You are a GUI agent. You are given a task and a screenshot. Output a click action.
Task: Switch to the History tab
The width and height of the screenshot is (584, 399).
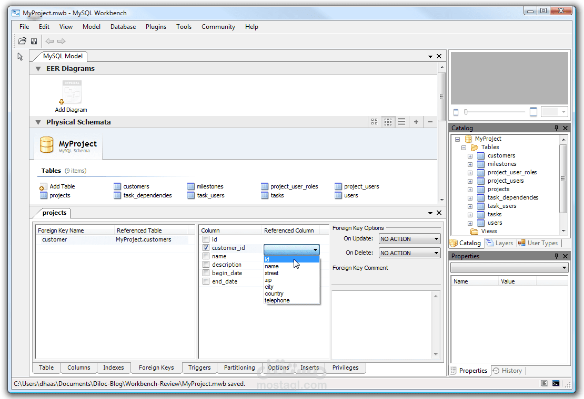[508, 371]
